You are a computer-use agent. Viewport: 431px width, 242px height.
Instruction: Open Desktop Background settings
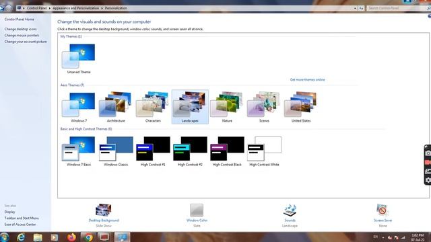coord(104,215)
